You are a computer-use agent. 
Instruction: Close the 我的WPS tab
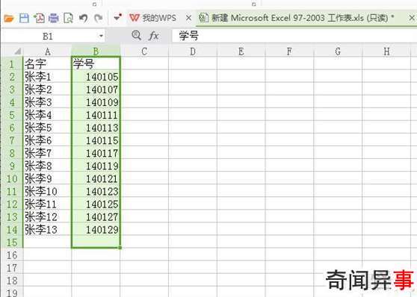coord(188,18)
